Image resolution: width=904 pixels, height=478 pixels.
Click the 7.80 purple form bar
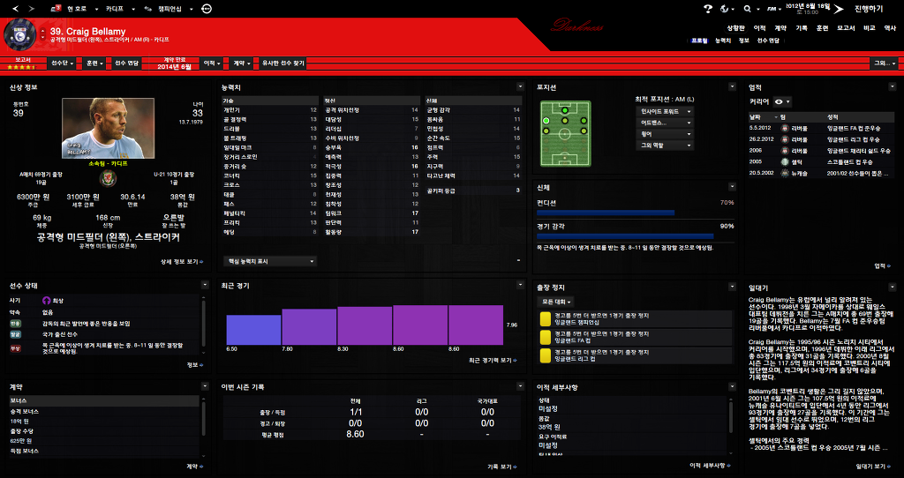pos(309,326)
